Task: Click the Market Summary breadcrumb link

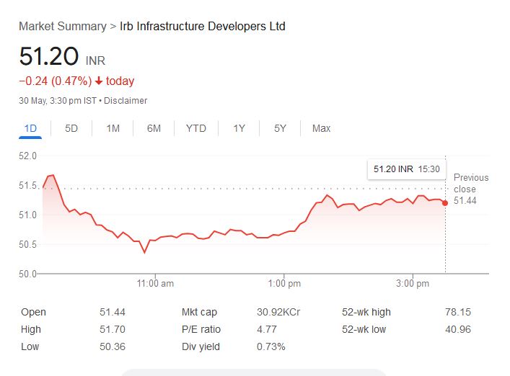Action: pyautogui.click(x=62, y=27)
